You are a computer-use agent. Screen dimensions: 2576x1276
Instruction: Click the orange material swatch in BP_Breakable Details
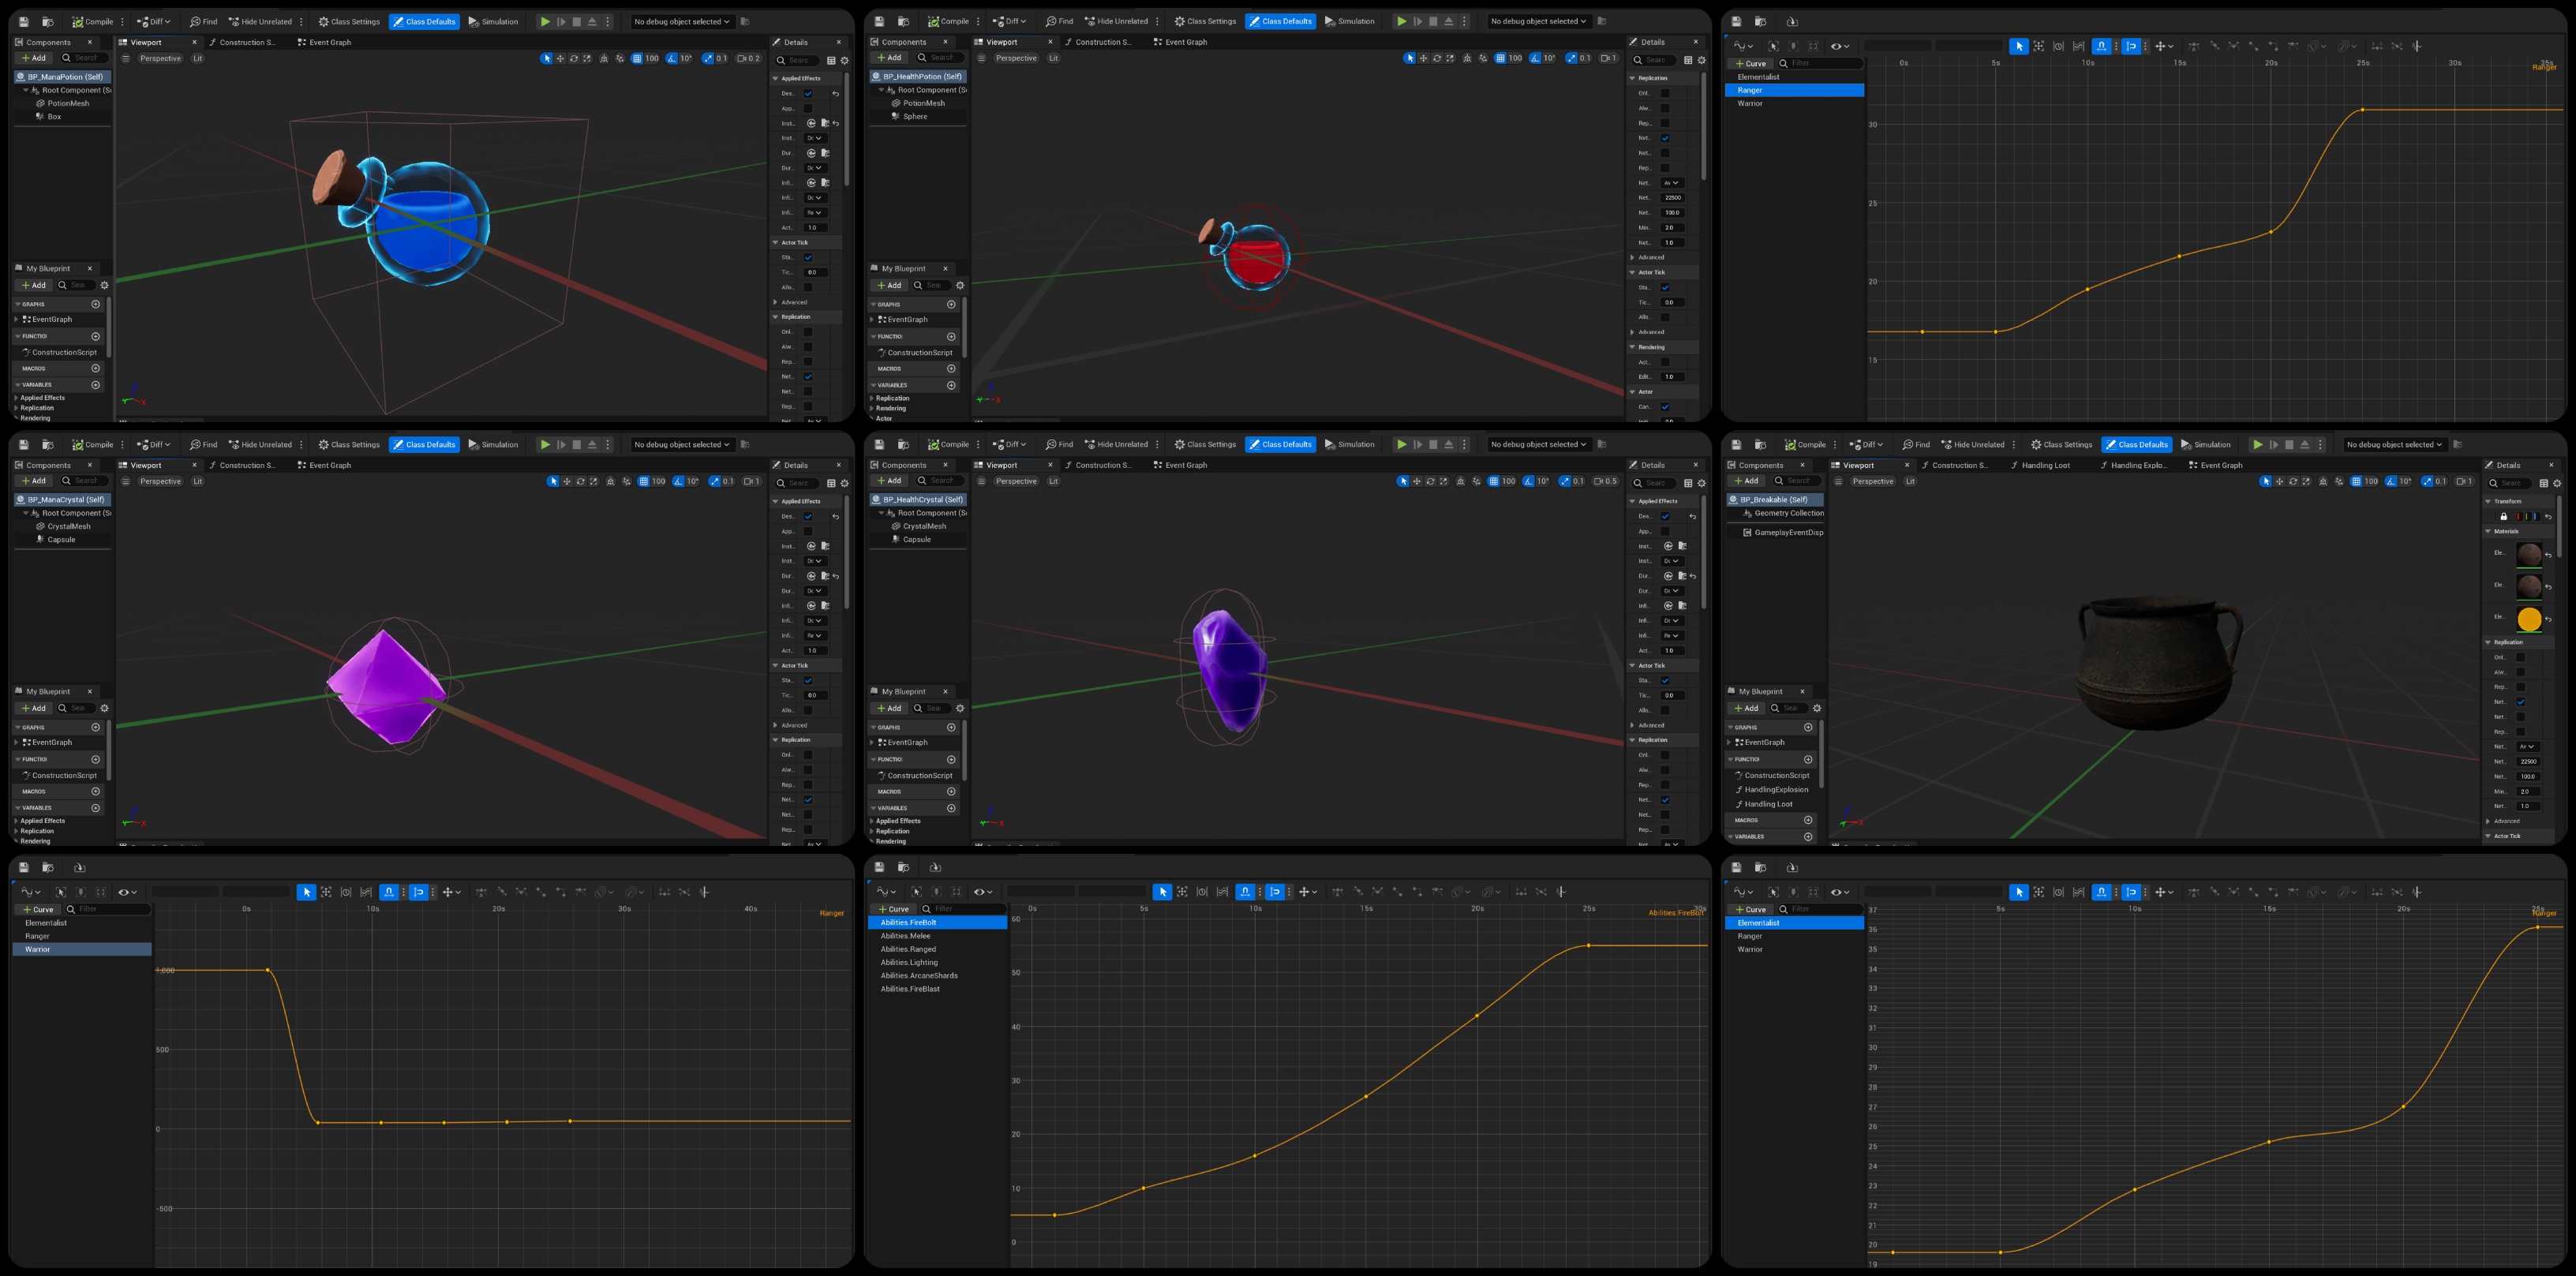point(2529,619)
